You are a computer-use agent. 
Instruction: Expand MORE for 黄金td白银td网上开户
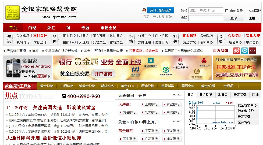(178, 121)
